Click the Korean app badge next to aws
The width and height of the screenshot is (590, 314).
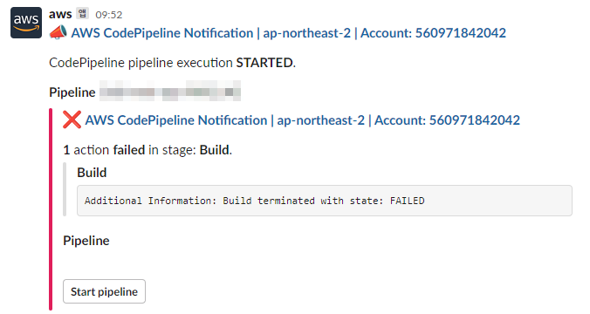[82, 14]
